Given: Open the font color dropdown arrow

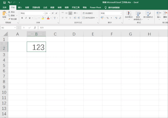Looking at the screenshot, I should coord(51,18).
